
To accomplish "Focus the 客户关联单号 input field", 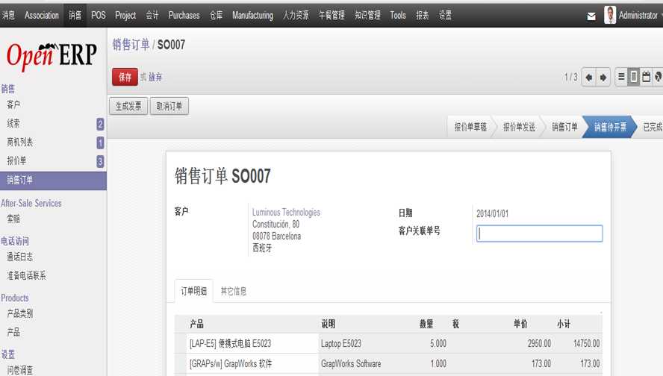I will tap(540, 234).
